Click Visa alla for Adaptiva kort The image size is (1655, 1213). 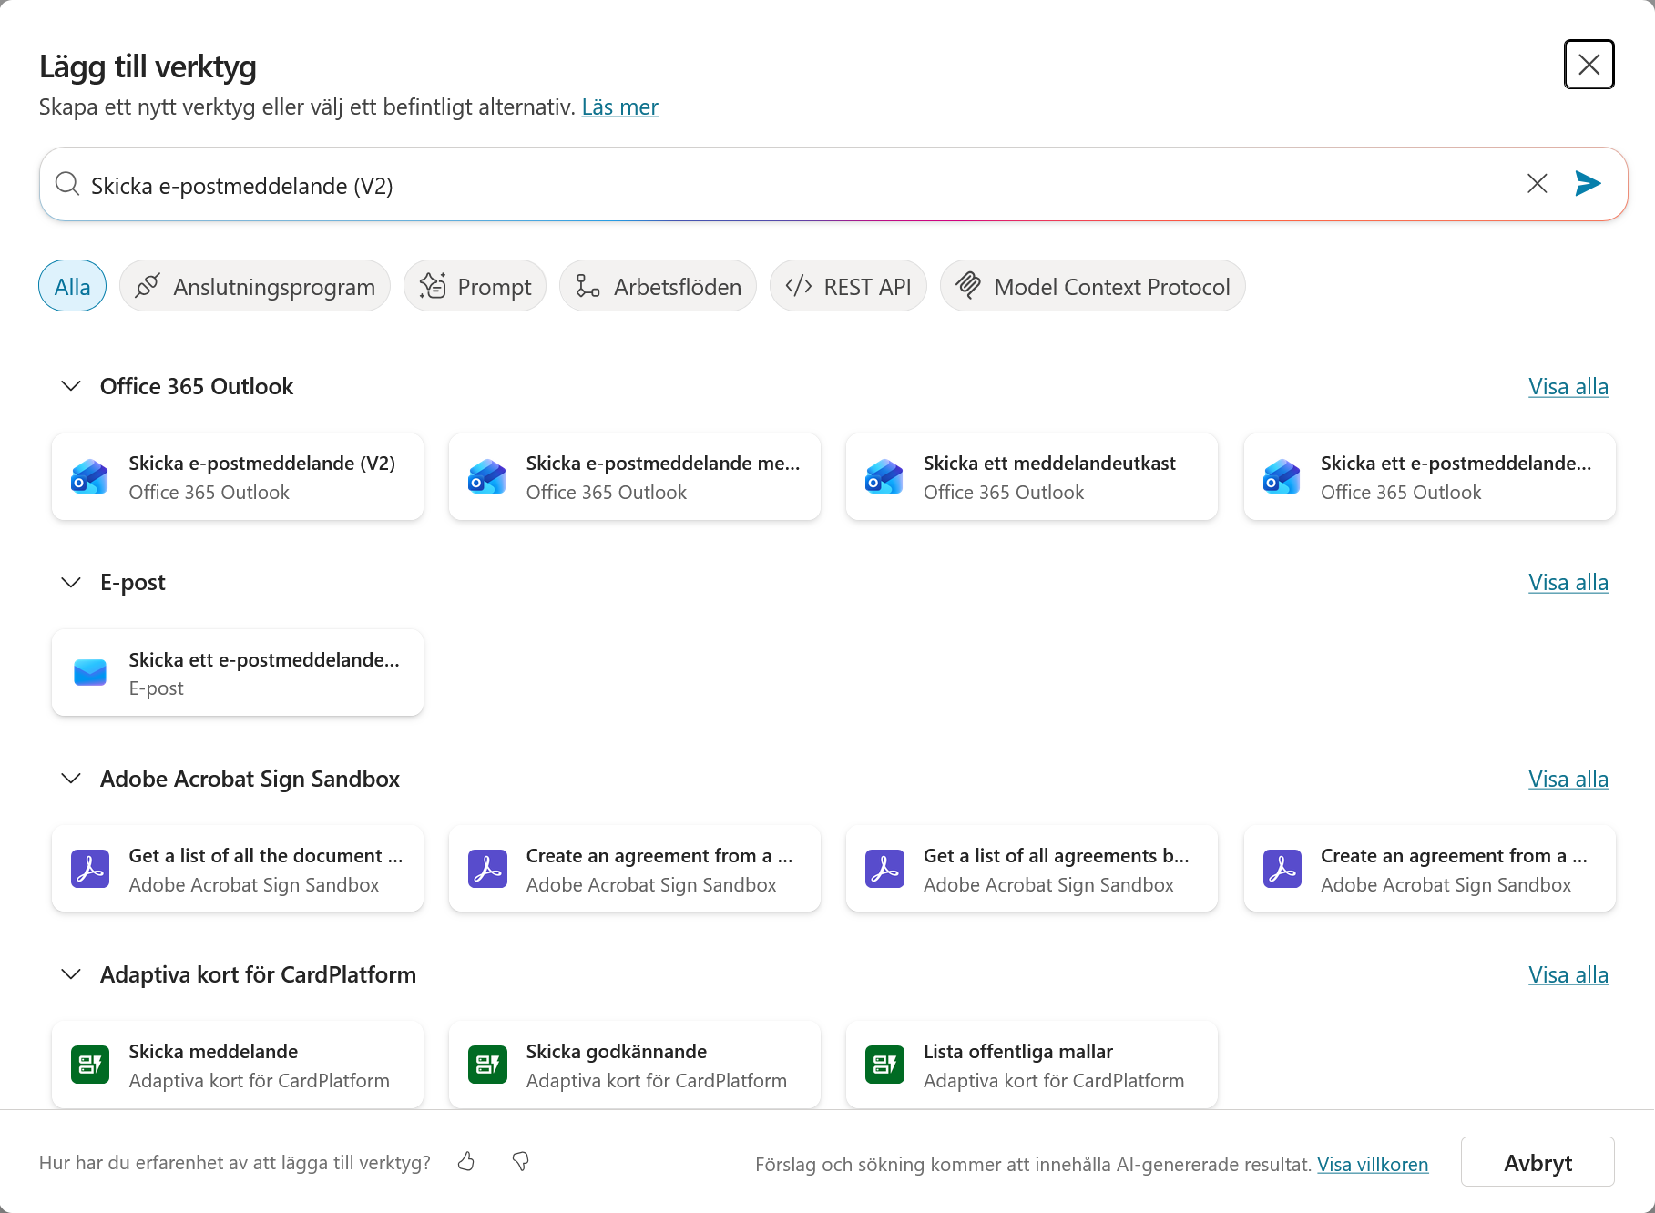1568,974
